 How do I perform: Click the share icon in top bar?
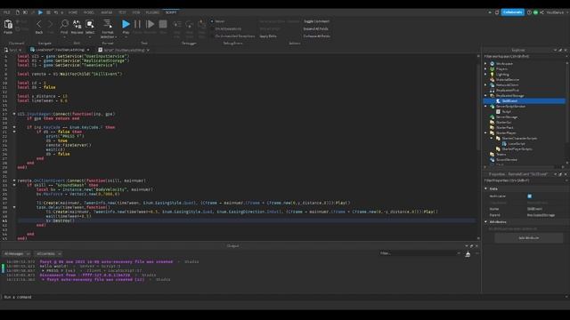click(541, 12)
